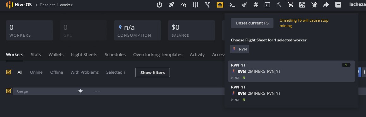This screenshot has width=366, height=117.
Task: Click the VPN icon in Garga row
Action: point(81,91)
